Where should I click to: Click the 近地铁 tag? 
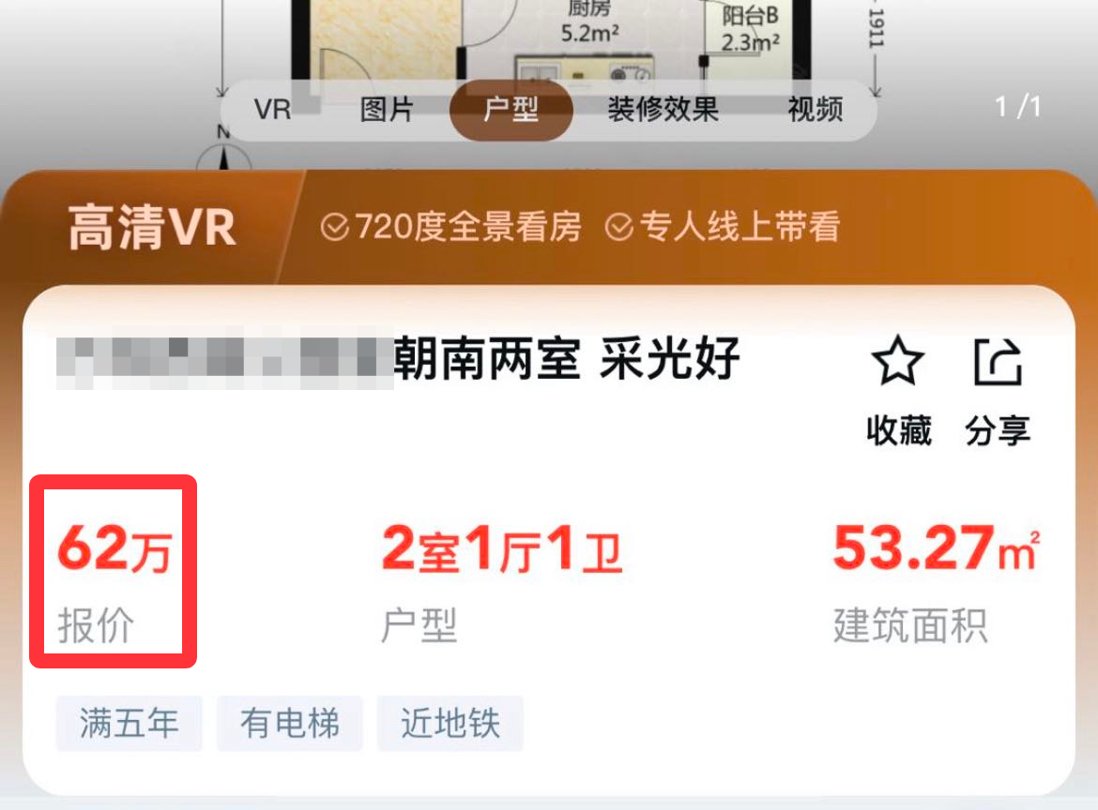(x=450, y=723)
